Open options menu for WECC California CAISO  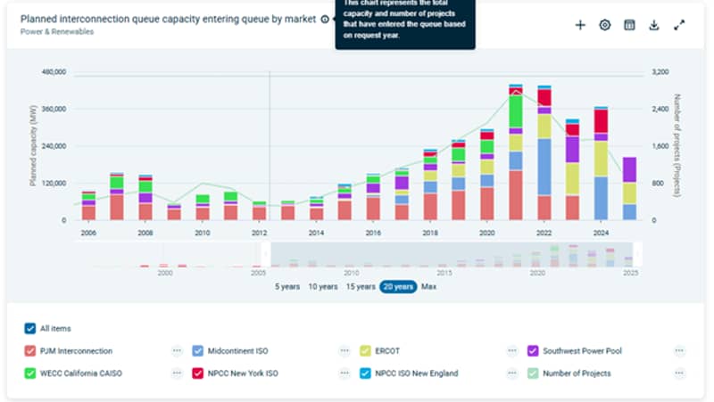[177, 373]
